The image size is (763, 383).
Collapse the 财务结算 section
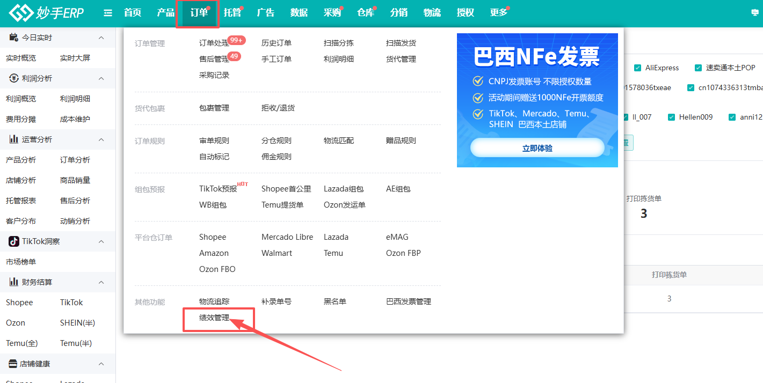click(101, 282)
